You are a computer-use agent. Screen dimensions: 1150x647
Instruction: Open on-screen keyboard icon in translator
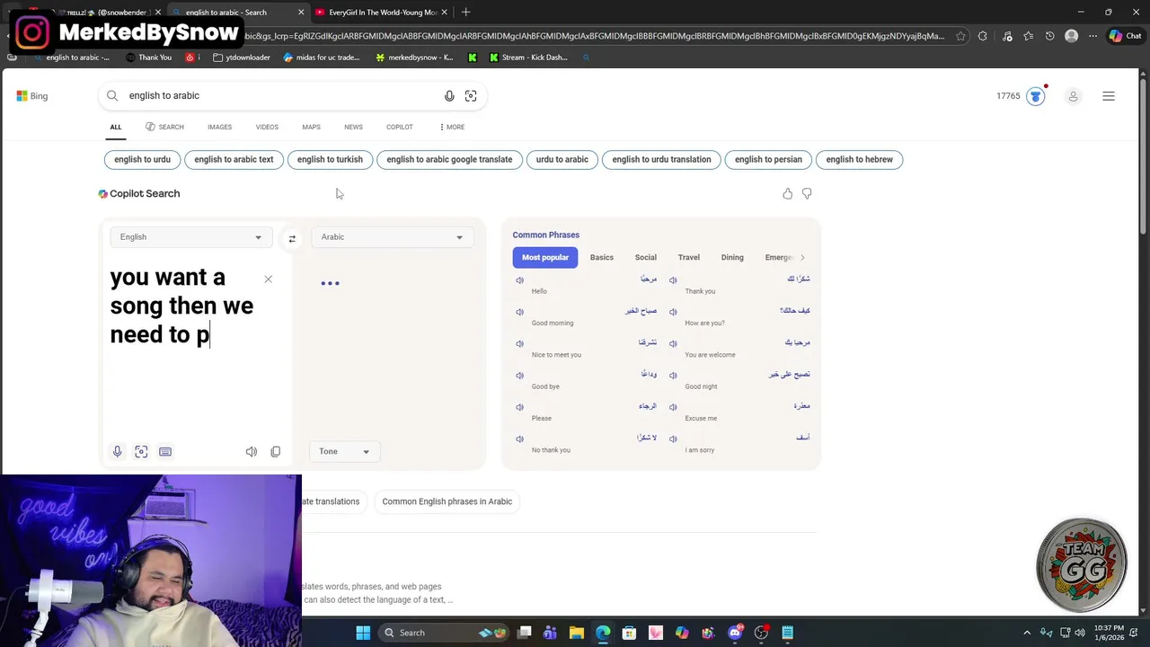[x=165, y=451]
